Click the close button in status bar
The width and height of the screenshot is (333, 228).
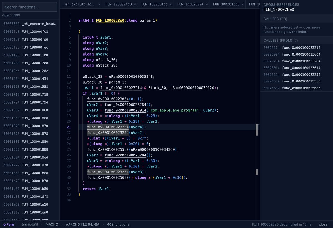click(x=323, y=224)
